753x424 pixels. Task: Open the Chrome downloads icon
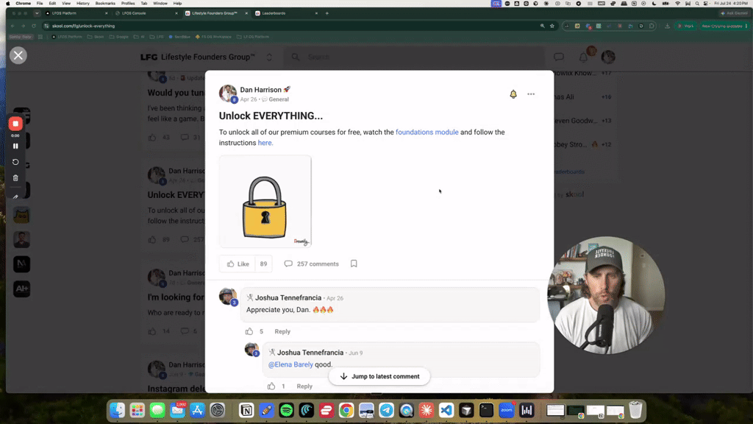[x=667, y=26]
